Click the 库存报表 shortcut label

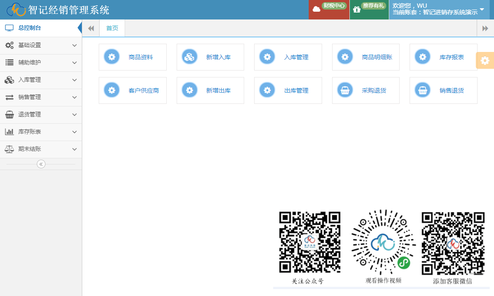[x=452, y=57]
